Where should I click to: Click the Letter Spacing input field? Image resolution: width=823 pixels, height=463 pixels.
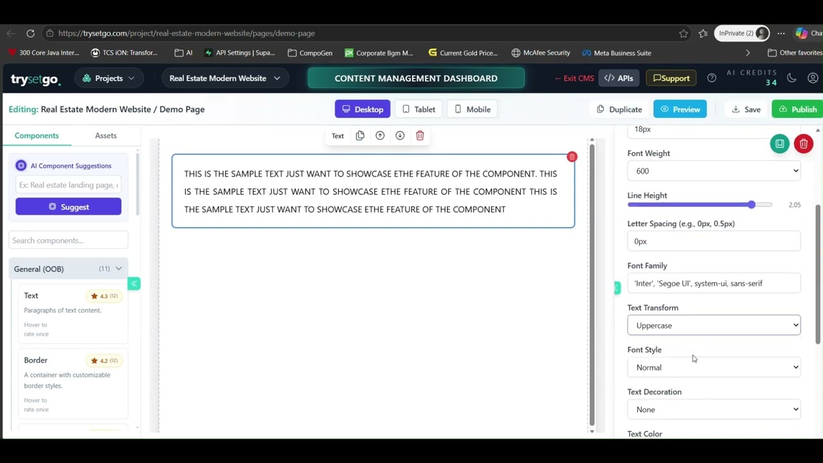click(714, 241)
